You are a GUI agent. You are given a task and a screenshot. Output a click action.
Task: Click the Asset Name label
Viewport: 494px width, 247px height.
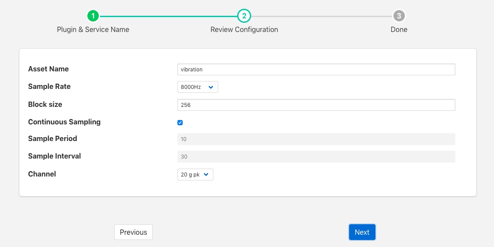48,69
